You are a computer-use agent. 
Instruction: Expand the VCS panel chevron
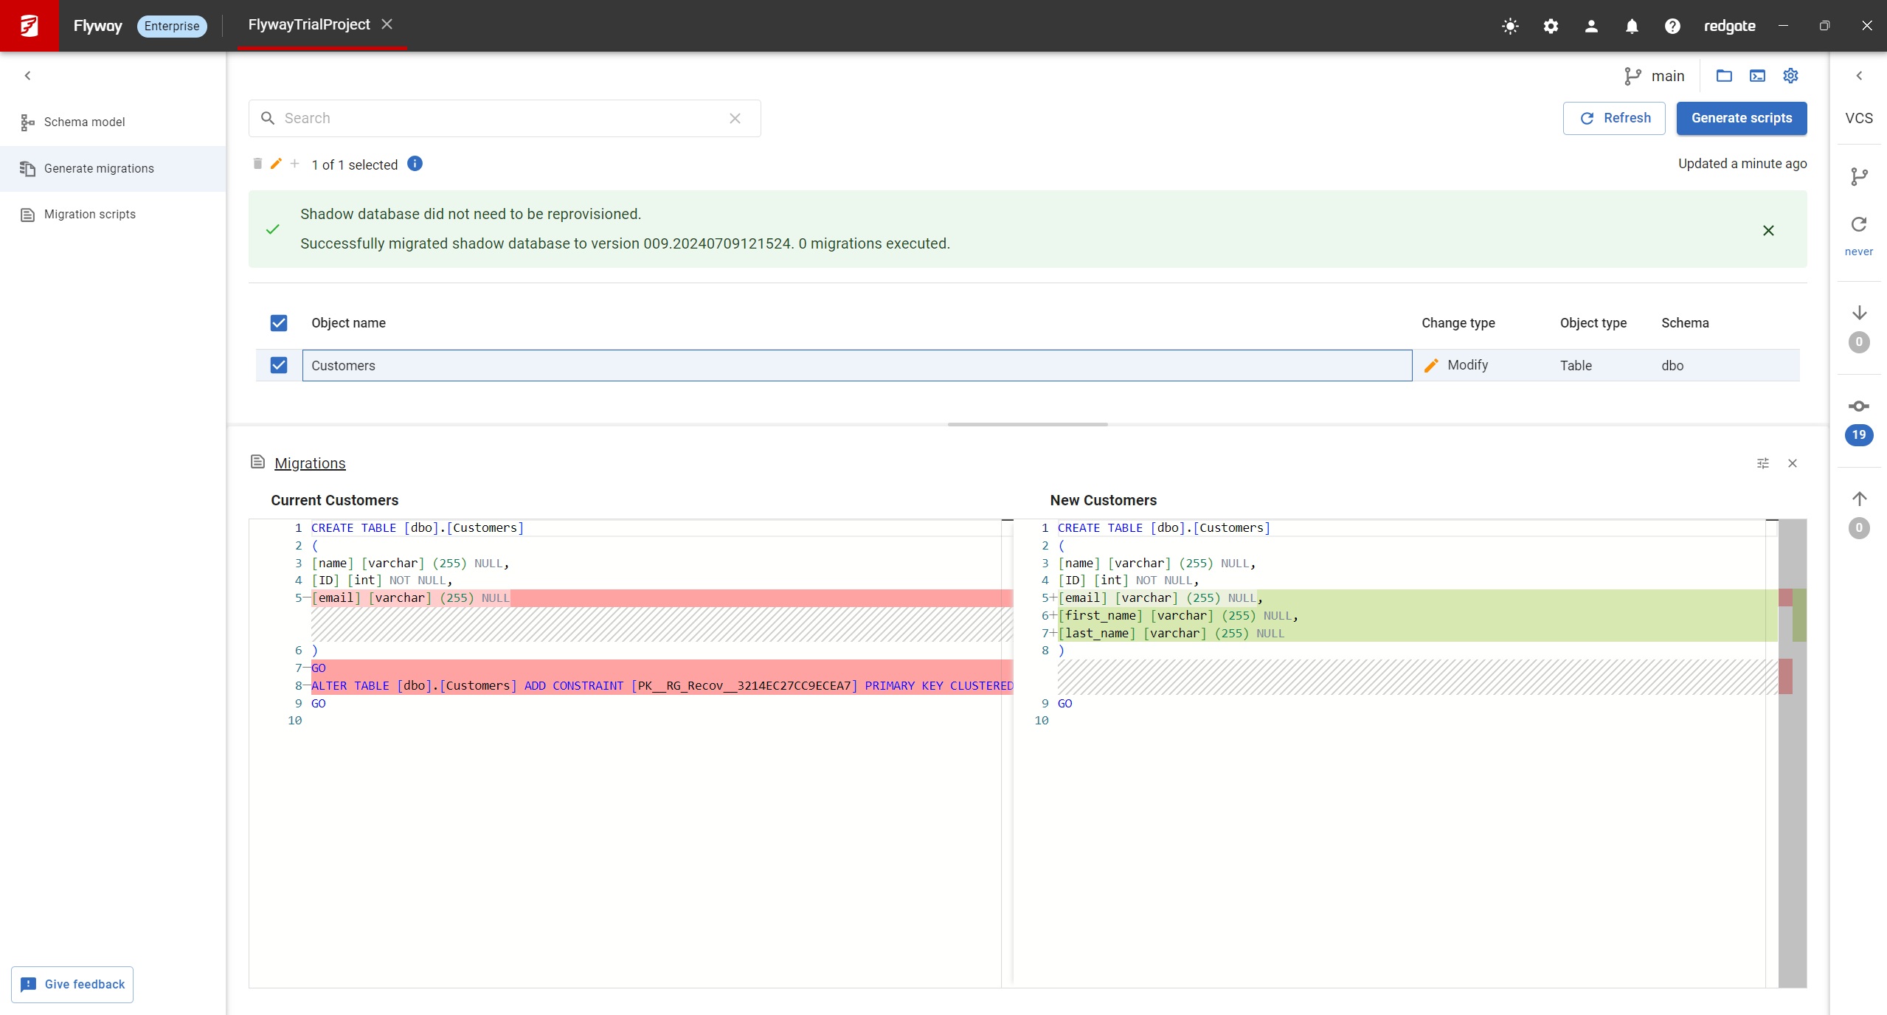tap(1858, 75)
